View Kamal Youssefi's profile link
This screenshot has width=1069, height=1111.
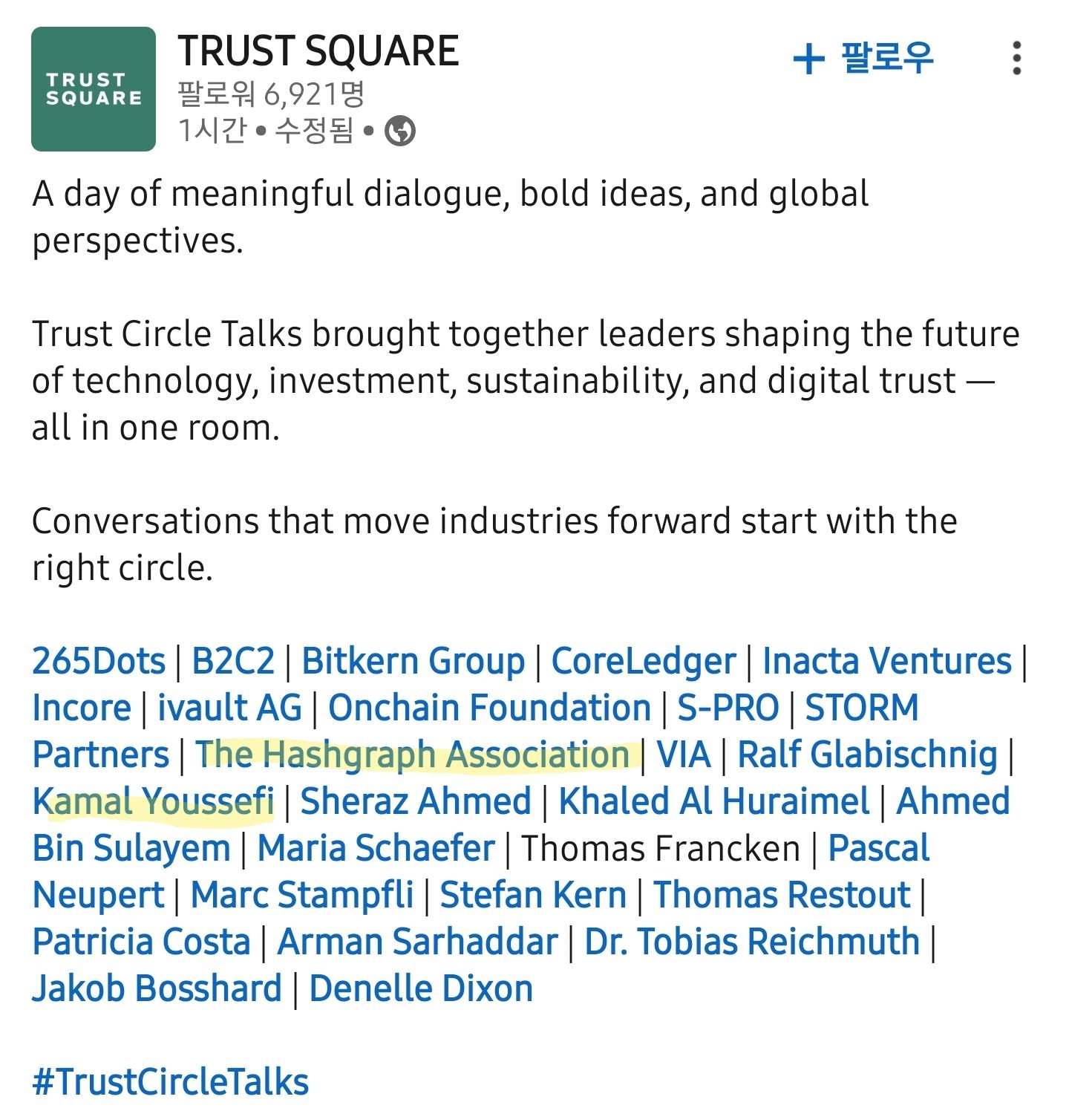pyautogui.click(x=154, y=801)
